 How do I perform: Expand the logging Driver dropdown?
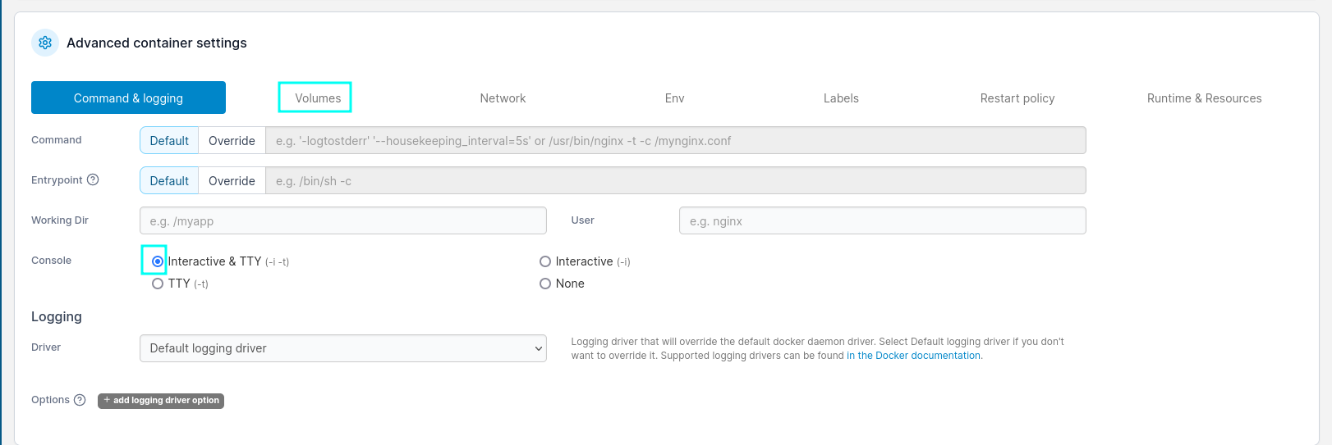tap(342, 348)
